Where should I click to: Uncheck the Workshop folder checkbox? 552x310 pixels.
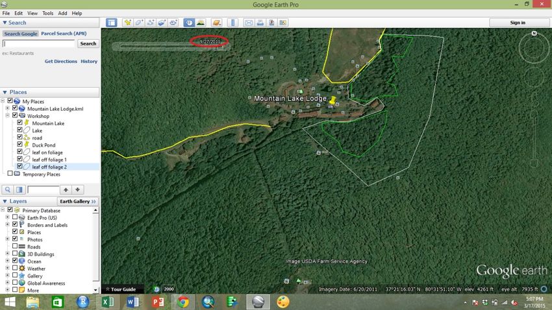[15, 115]
